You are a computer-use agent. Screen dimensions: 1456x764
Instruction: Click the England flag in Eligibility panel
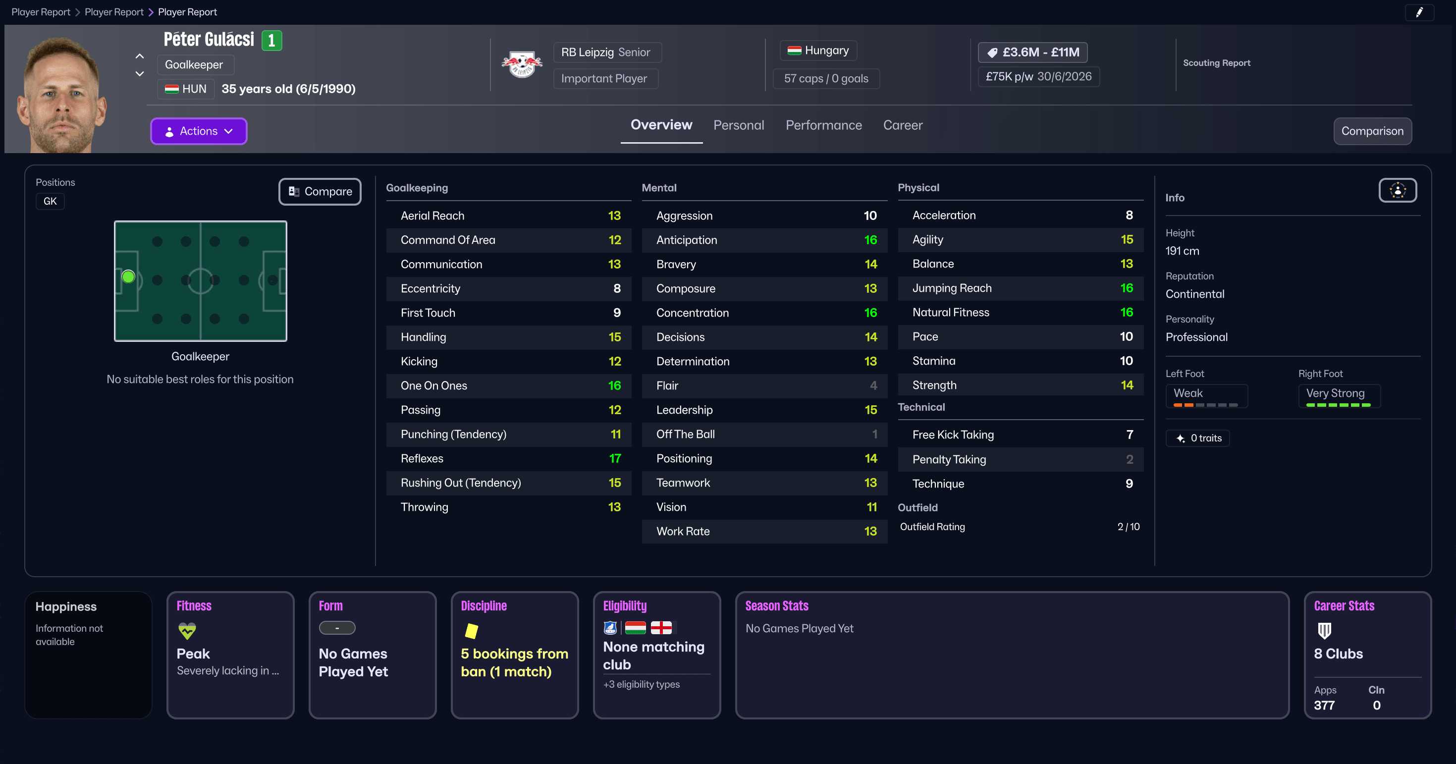[x=662, y=627]
